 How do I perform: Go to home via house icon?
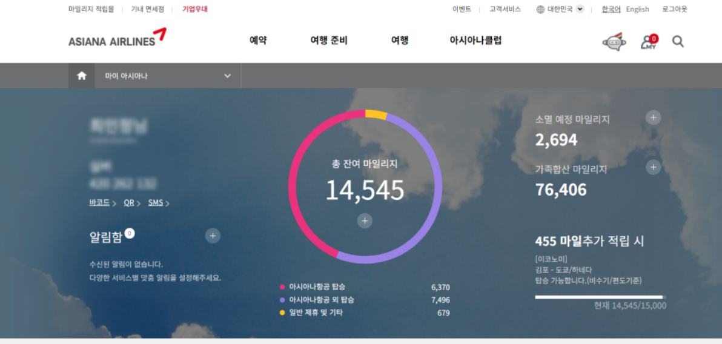point(82,76)
